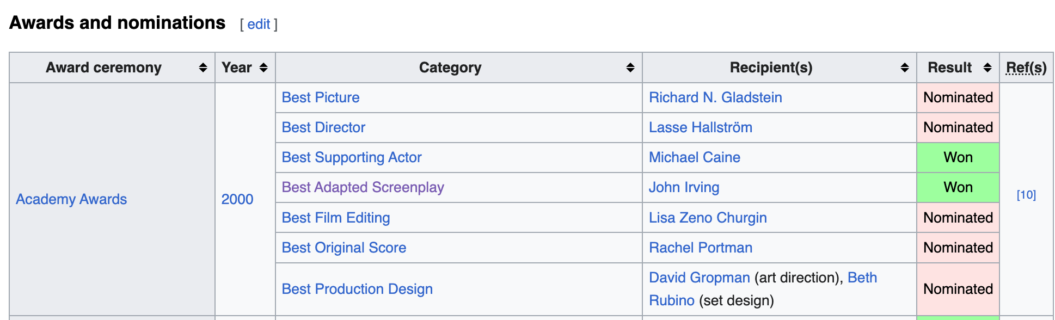Open David Gropman's page
Screen dimensions: 1055x320
700,278
